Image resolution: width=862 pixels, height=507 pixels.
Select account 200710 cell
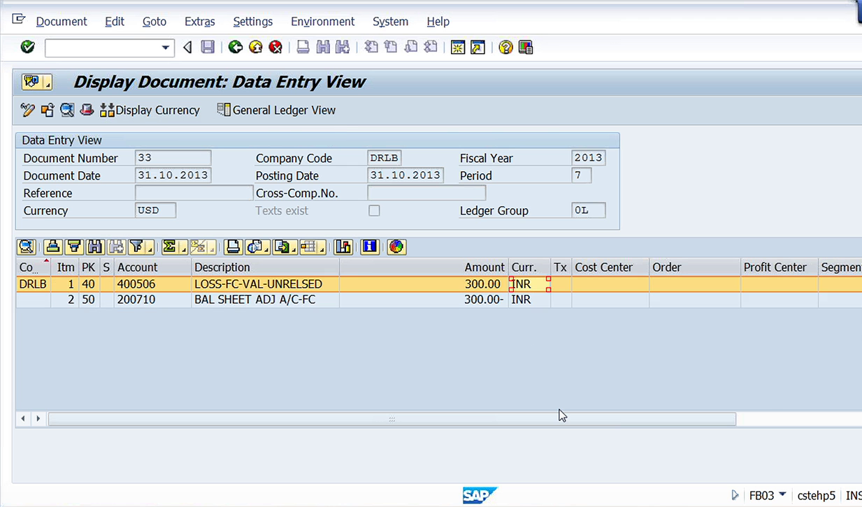tap(152, 300)
